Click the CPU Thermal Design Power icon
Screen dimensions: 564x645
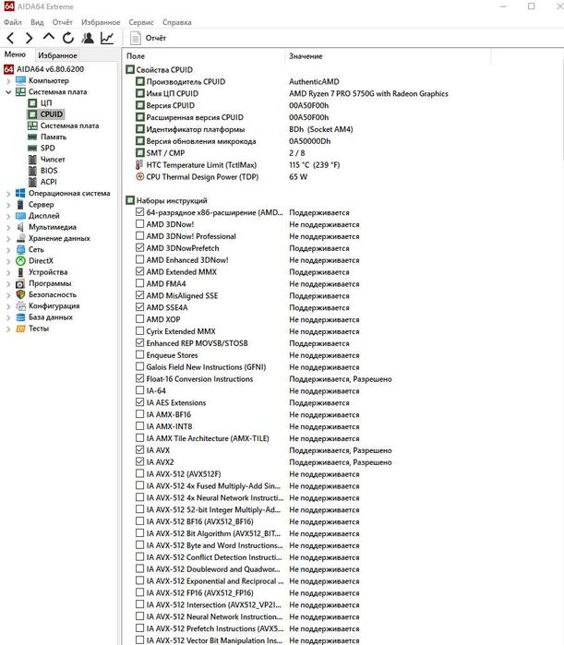pos(140,176)
